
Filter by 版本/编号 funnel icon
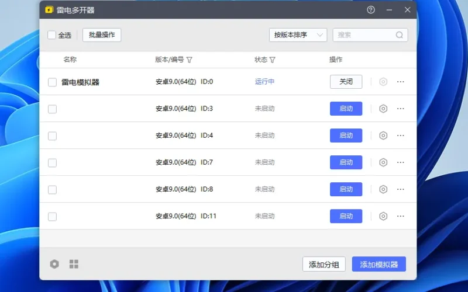click(189, 60)
